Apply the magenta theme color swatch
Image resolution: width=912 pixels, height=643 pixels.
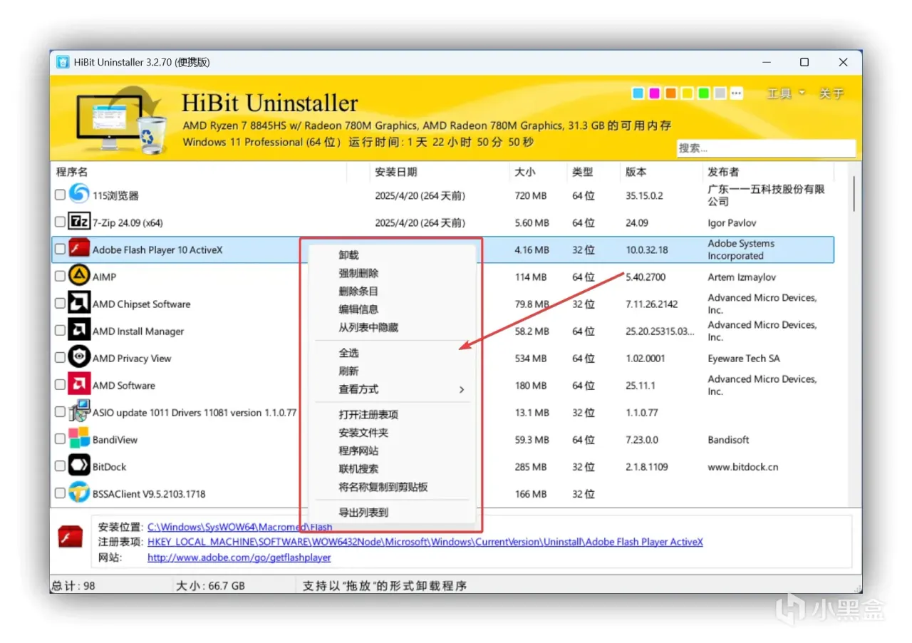654,93
